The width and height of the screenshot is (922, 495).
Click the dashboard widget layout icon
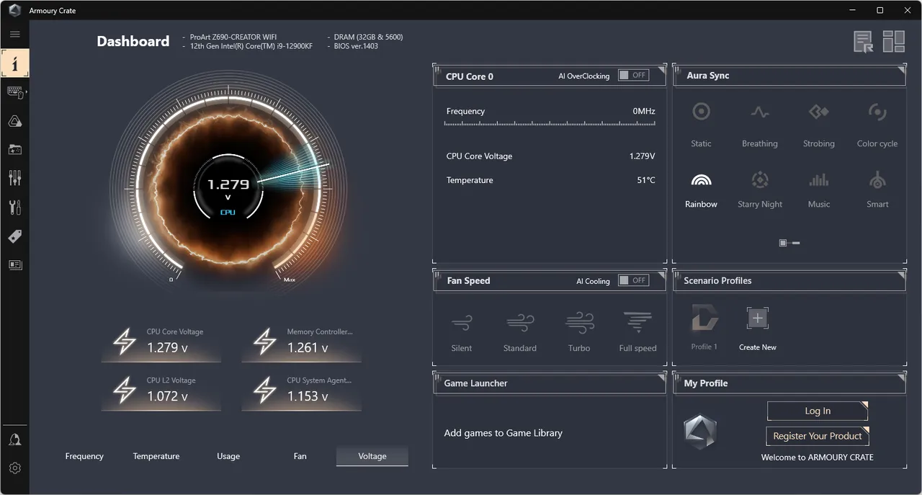tap(894, 42)
